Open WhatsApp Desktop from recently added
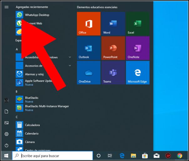 (x=44, y=15)
